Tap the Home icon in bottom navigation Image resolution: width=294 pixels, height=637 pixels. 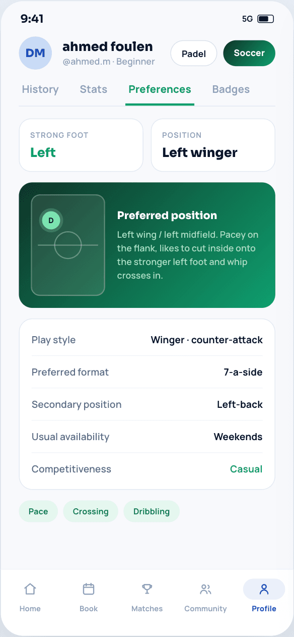30,589
